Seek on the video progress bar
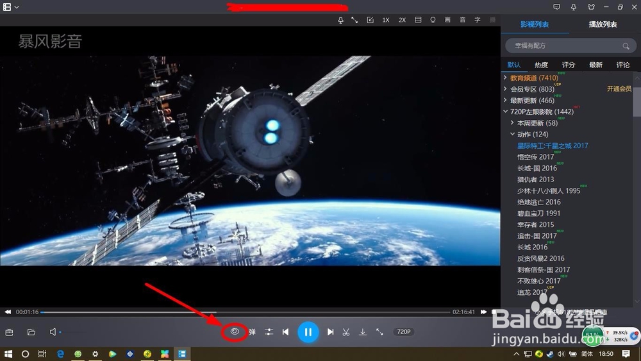Viewport: 641px width, 361px height. point(246,312)
